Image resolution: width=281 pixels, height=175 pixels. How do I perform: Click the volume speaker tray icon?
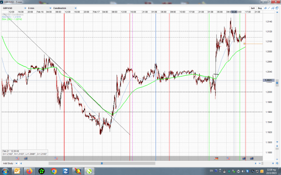coord(243,171)
